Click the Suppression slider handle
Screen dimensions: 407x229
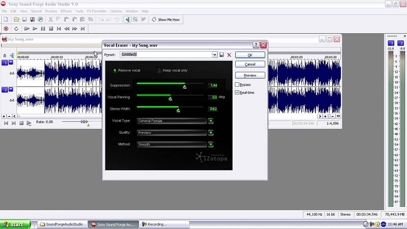pyautogui.click(x=185, y=87)
